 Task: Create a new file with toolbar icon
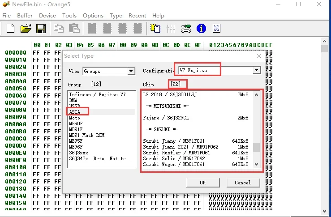tap(10, 28)
